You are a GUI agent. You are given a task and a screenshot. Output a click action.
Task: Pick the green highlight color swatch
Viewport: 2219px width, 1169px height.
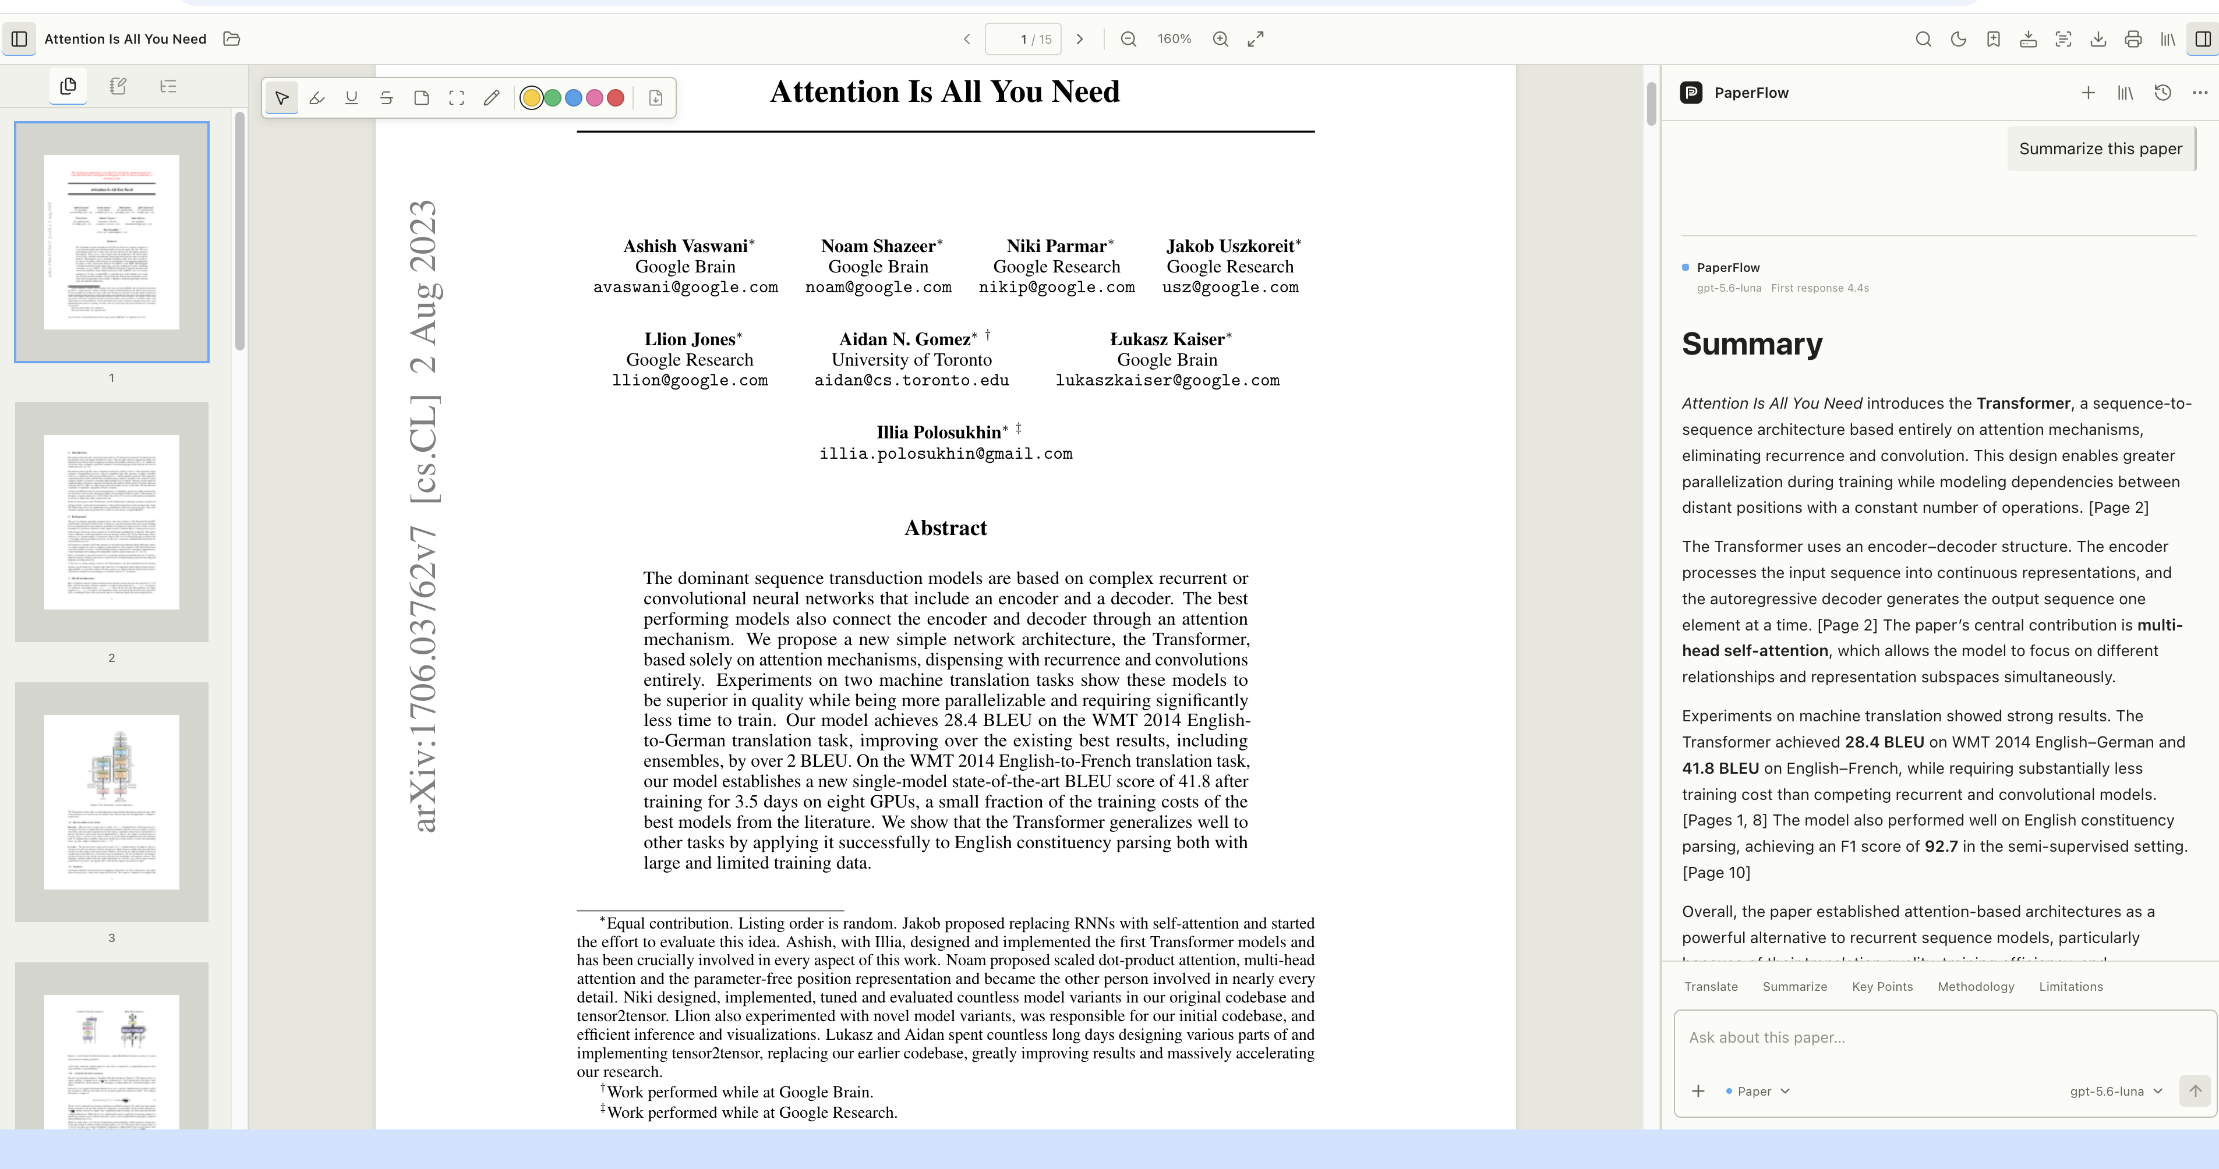coord(553,98)
